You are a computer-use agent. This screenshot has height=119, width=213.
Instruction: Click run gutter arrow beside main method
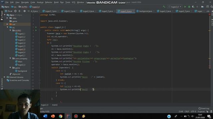(36, 30)
